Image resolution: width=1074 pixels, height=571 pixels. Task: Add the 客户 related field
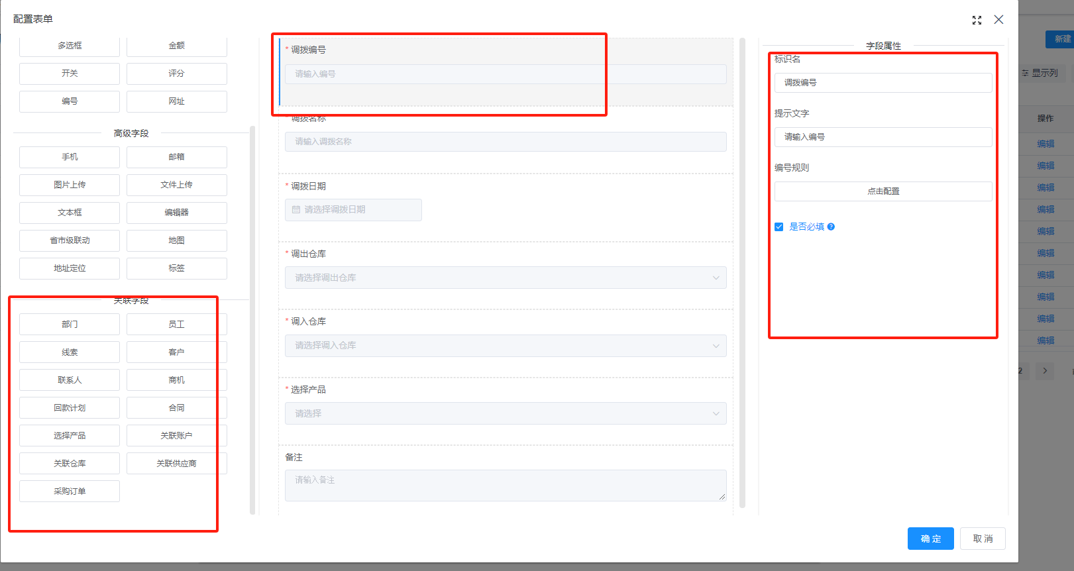pos(177,352)
